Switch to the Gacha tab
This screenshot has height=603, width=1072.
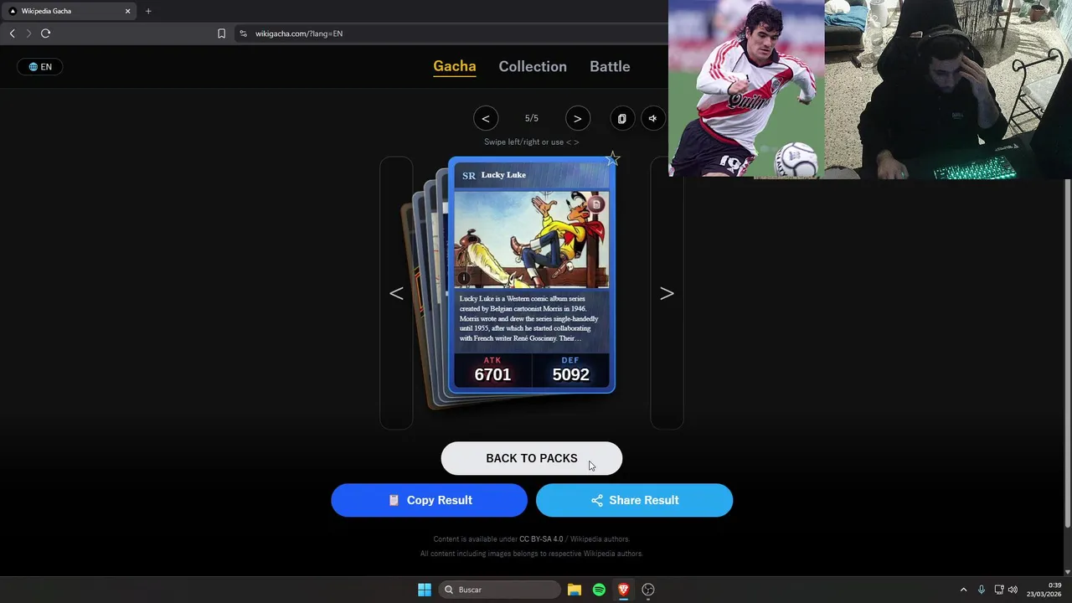coord(455,66)
